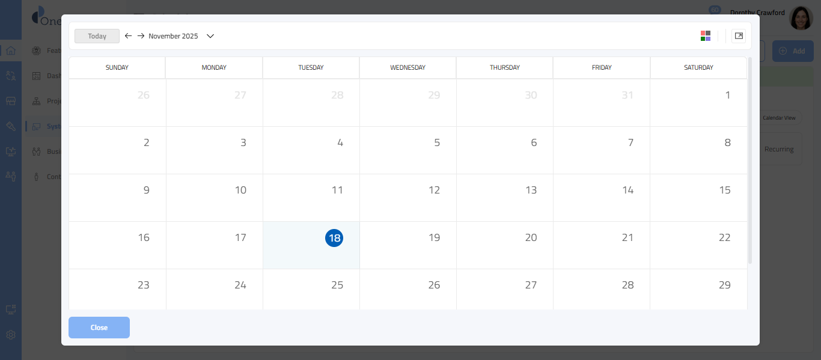Advance to next month with right arrow

click(141, 36)
